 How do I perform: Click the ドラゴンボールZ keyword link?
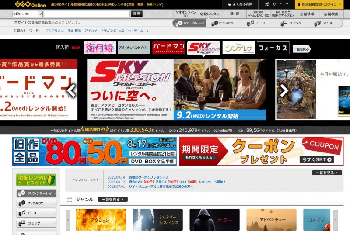pyautogui.click(x=112, y=31)
